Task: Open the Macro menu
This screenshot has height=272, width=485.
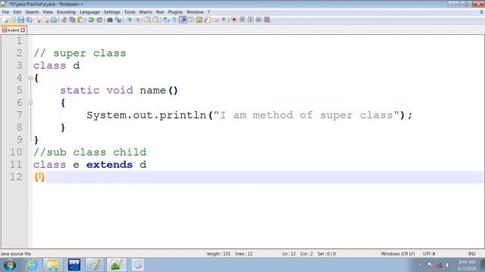Action: (145, 12)
